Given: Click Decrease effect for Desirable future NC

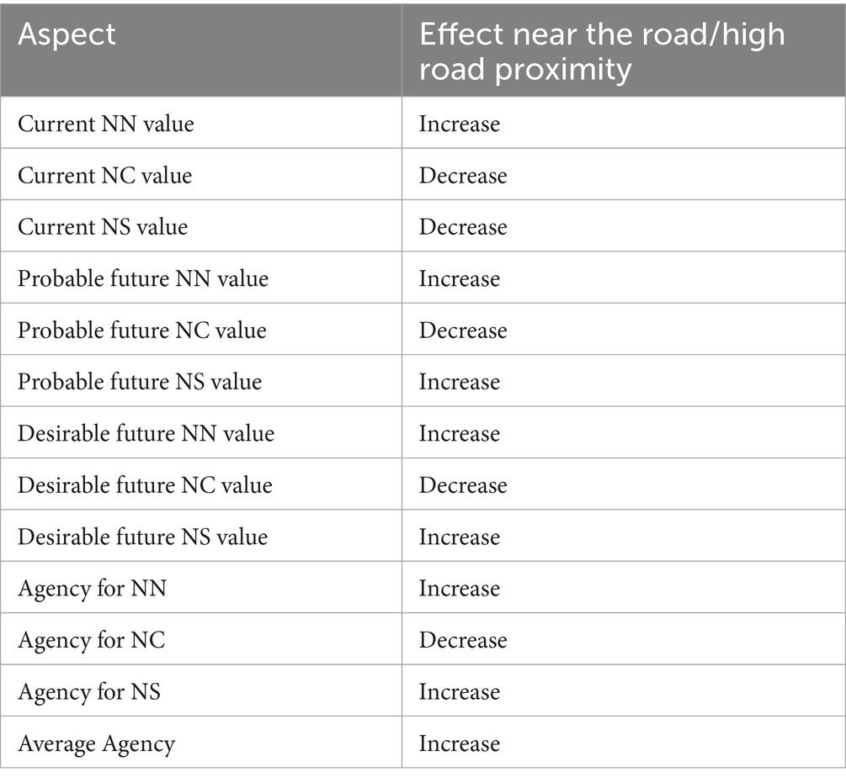Looking at the screenshot, I should pos(463,485).
